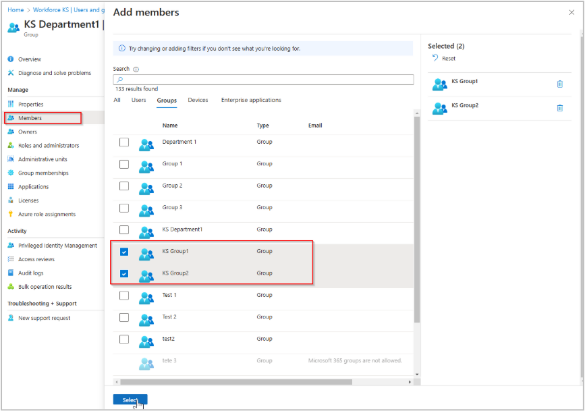Uncheck the KS Group1 checkbox
This screenshot has width=585, height=411.
tap(124, 252)
